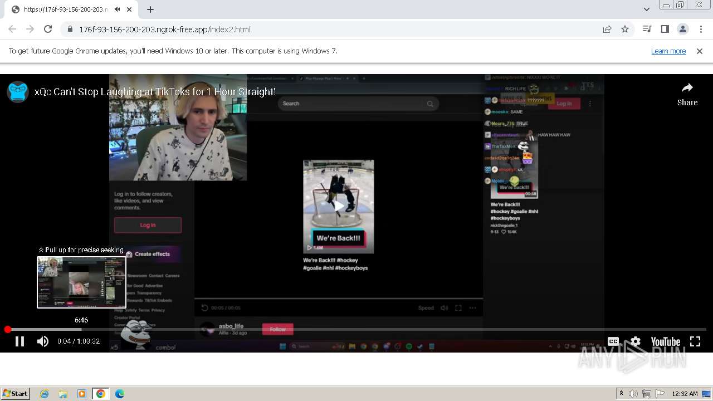Open Action Center flag icon
The height and width of the screenshot is (401, 713).
(x=660, y=394)
